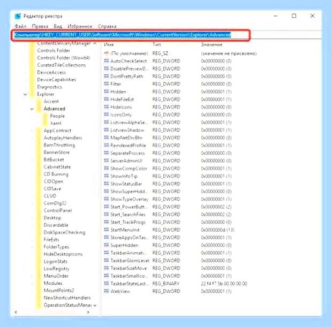This screenshot has width=332, height=327.
Task: Click the horizontal scrollbar right arrow in tree
Action: tap(88, 312)
